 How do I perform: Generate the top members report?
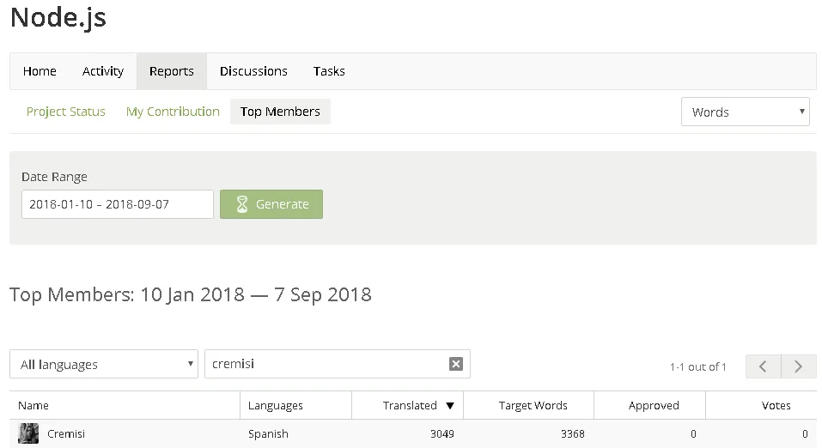point(271,204)
